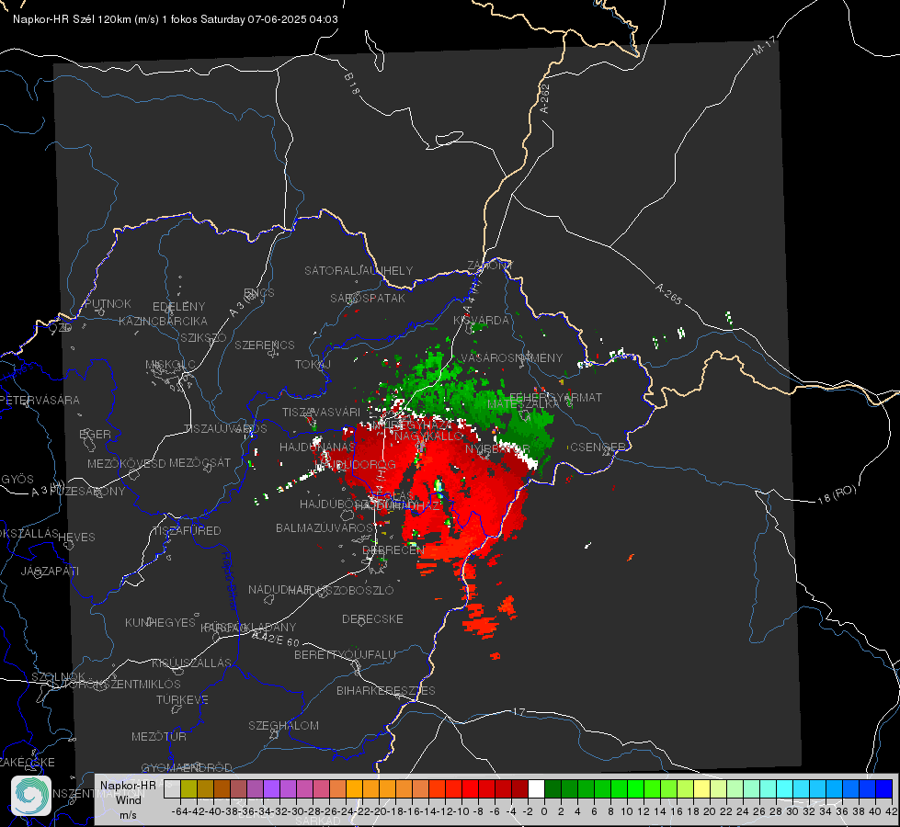Click the image title 'Napkor-HR Szél 120km' text
This screenshot has width=900, height=827.
point(73,19)
